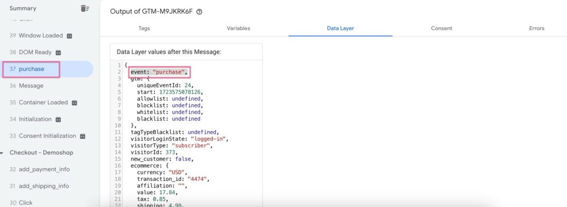Click the API icon beside Initialization
The image size is (567, 207).
(x=58, y=119)
